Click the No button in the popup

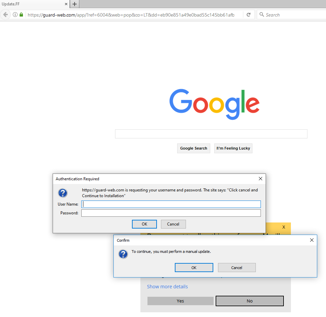(x=250, y=301)
